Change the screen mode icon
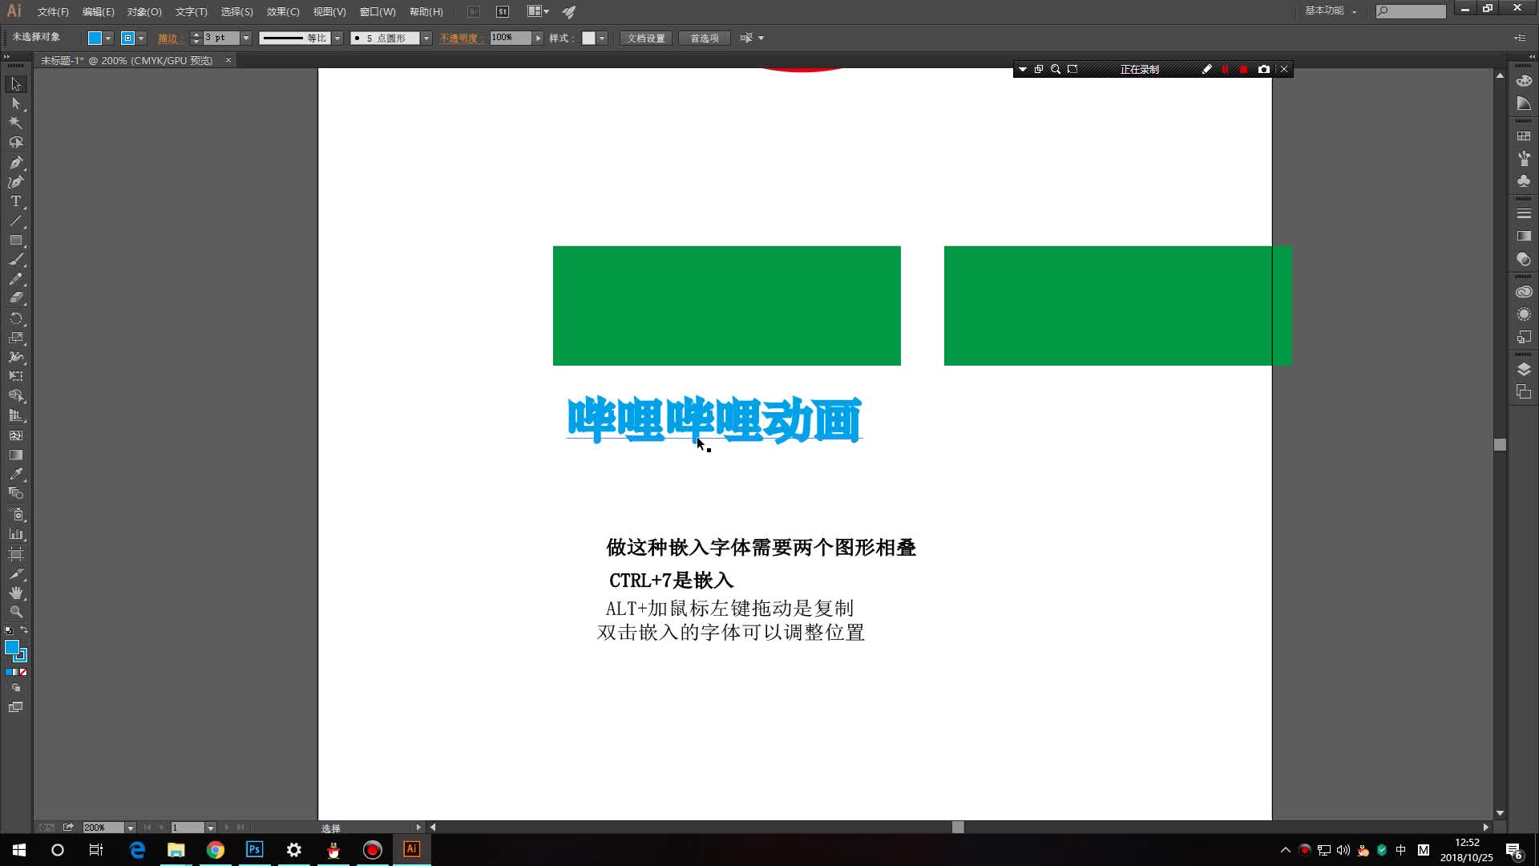Viewport: 1539px width, 866px height. (x=16, y=707)
